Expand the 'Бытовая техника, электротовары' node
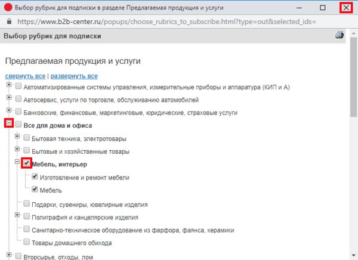Screen dimensions: 358x260 [x=17, y=137]
